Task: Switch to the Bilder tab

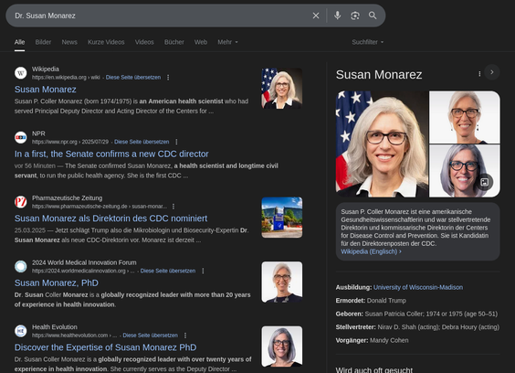Action: tap(43, 42)
